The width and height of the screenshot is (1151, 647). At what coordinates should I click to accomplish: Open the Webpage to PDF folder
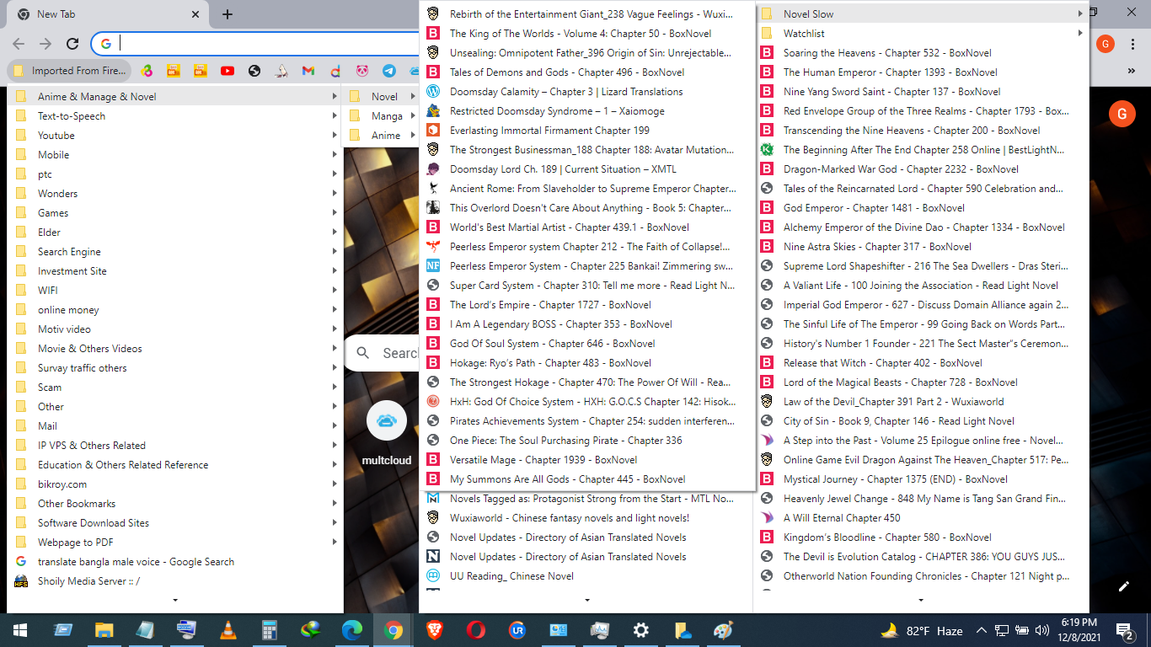pyautogui.click(x=175, y=543)
